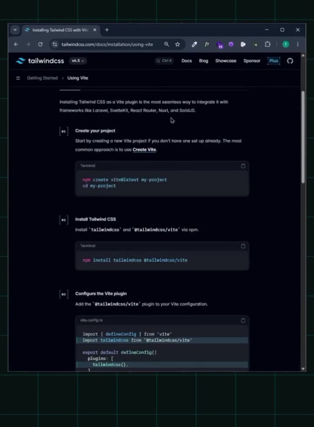Open the Ctrl K search box
The height and width of the screenshot is (427, 314).
pos(164,61)
